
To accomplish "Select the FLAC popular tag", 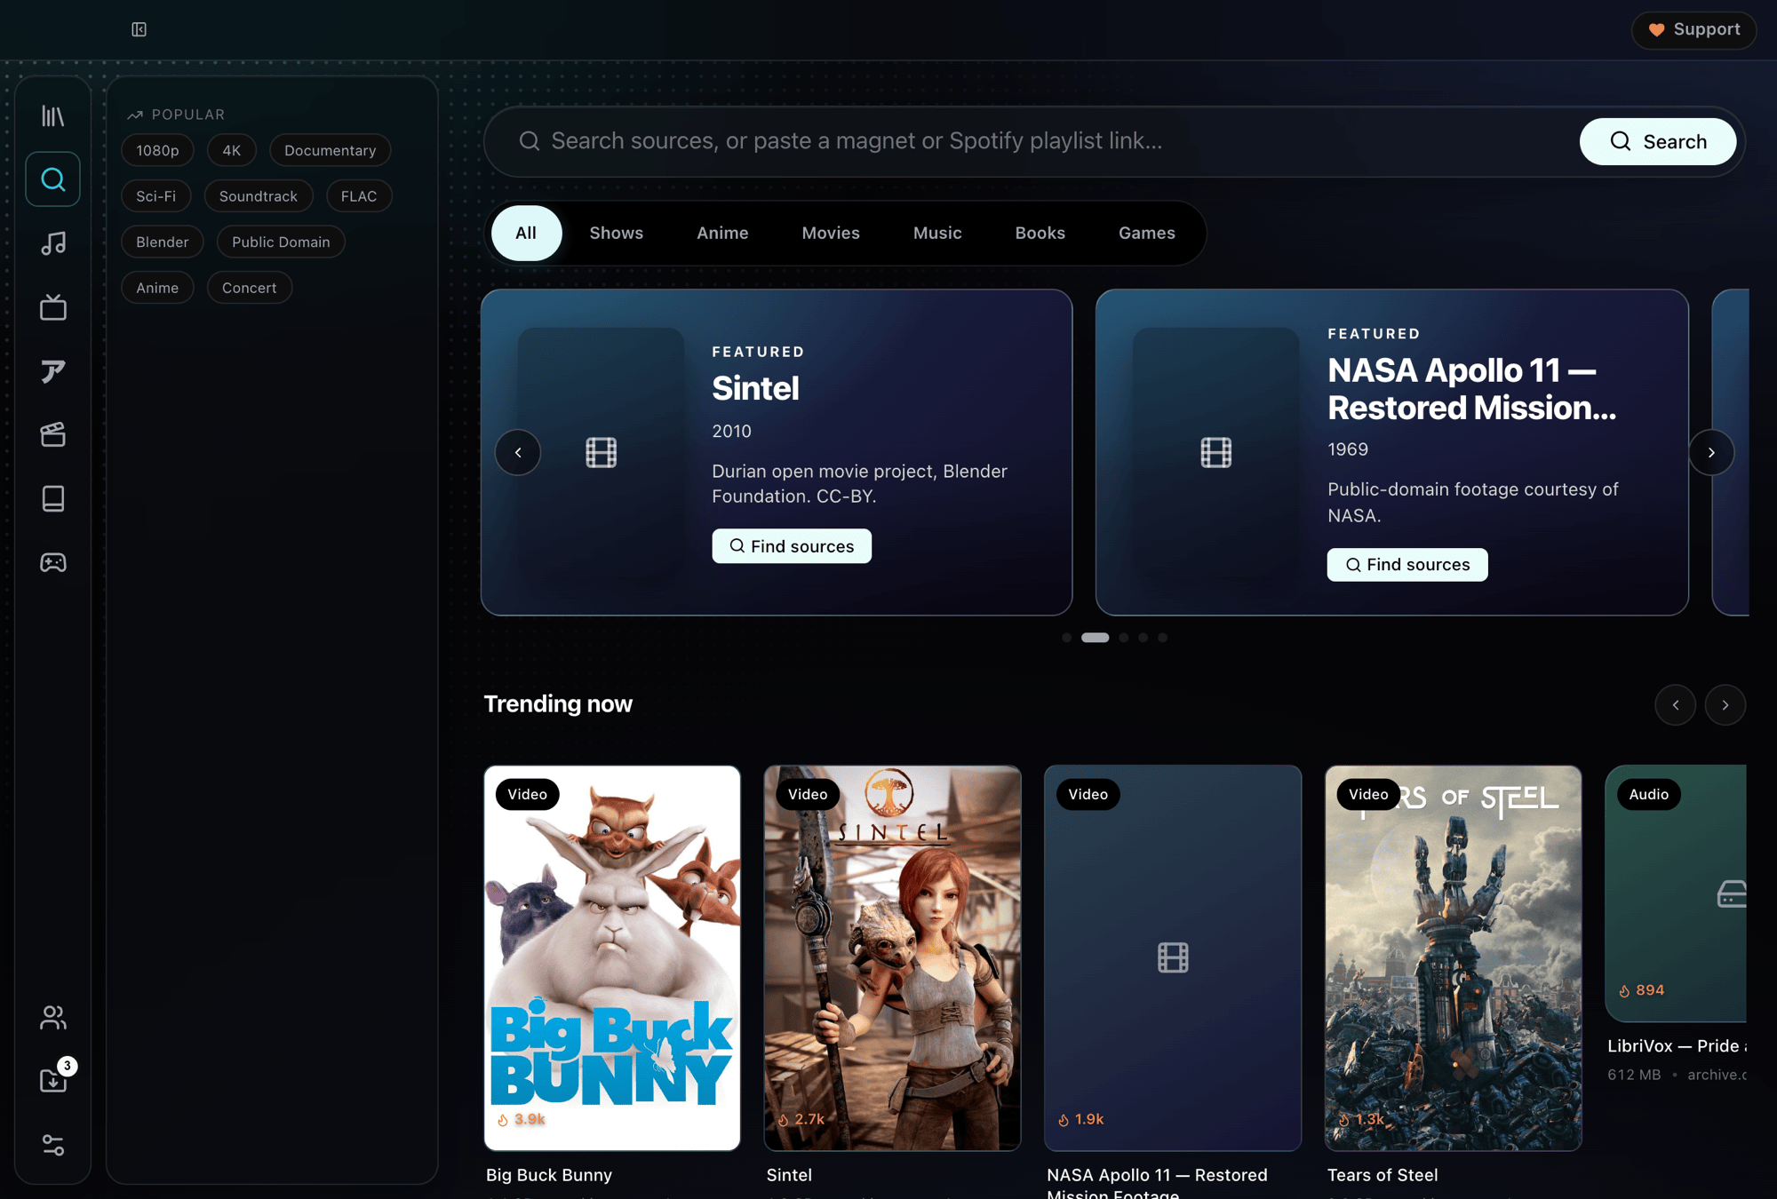I will tap(359, 196).
